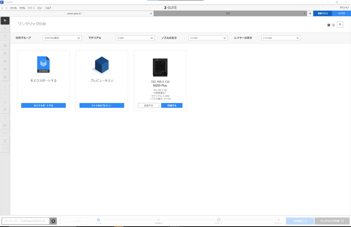Click the M200 Plus printer name

pos(160,85)
